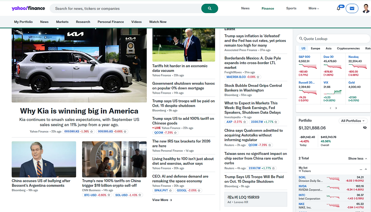Toggle 2330.TW star under Taiwan chip headline
This screenshot has height=212, width=371.
(x=273, y=168)
